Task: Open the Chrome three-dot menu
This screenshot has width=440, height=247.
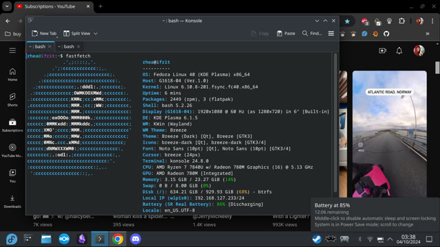Action: [x=432, y=21]
